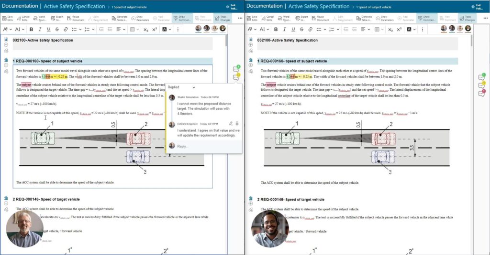This screenshot has height=255, width=490.
Task: Click Cancel Edits in left window
Action: tap(23, 19)
